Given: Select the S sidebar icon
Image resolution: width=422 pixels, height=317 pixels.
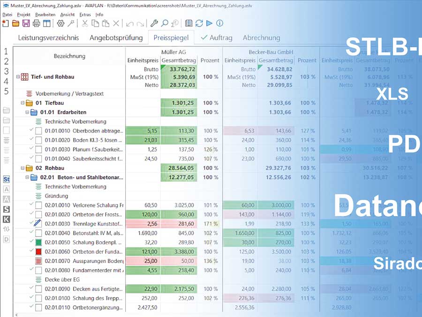Looking at the screenshot, I should (7, 209).
